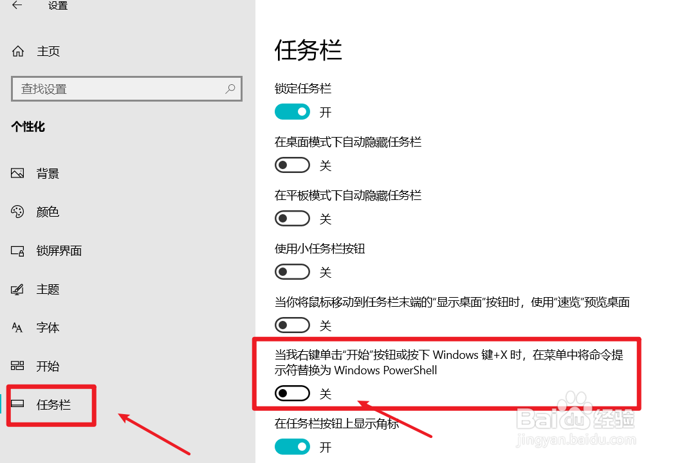Enable auto-hide taskbar in desktop mode

click(x=292, y=165)
